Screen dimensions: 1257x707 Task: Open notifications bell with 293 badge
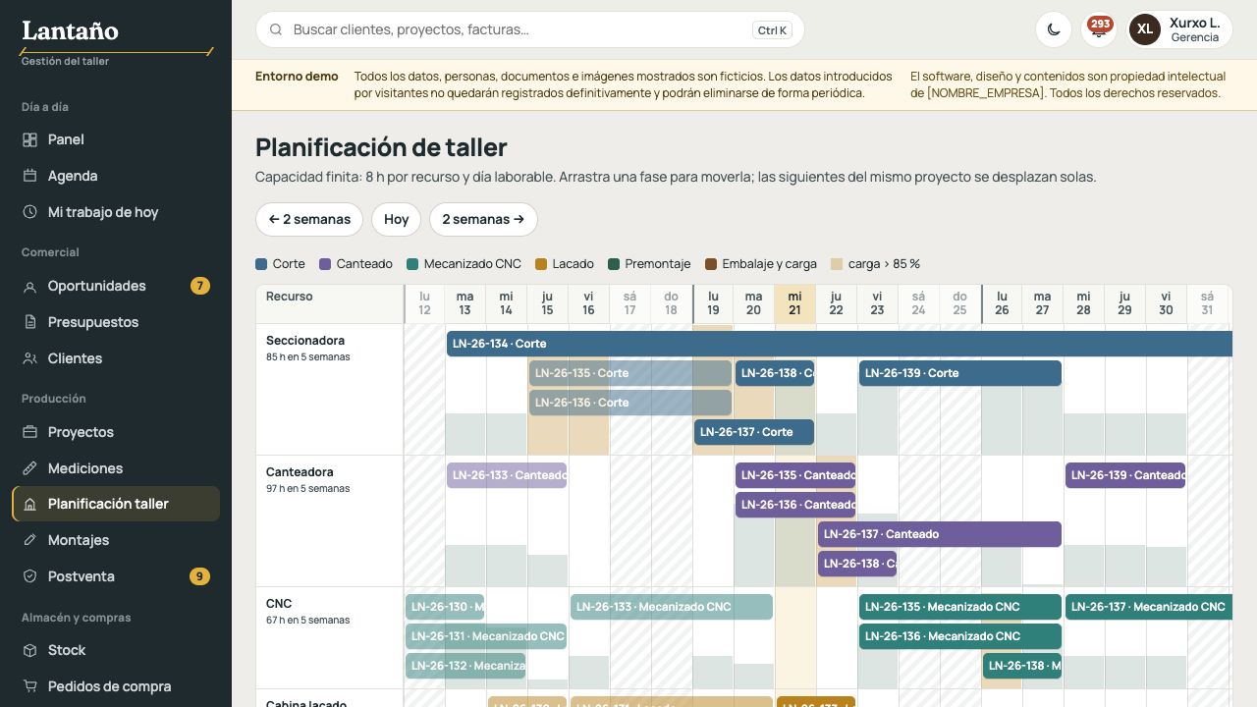(1099, 29)
